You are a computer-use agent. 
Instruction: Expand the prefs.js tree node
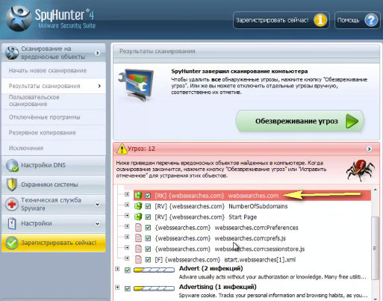127,237
